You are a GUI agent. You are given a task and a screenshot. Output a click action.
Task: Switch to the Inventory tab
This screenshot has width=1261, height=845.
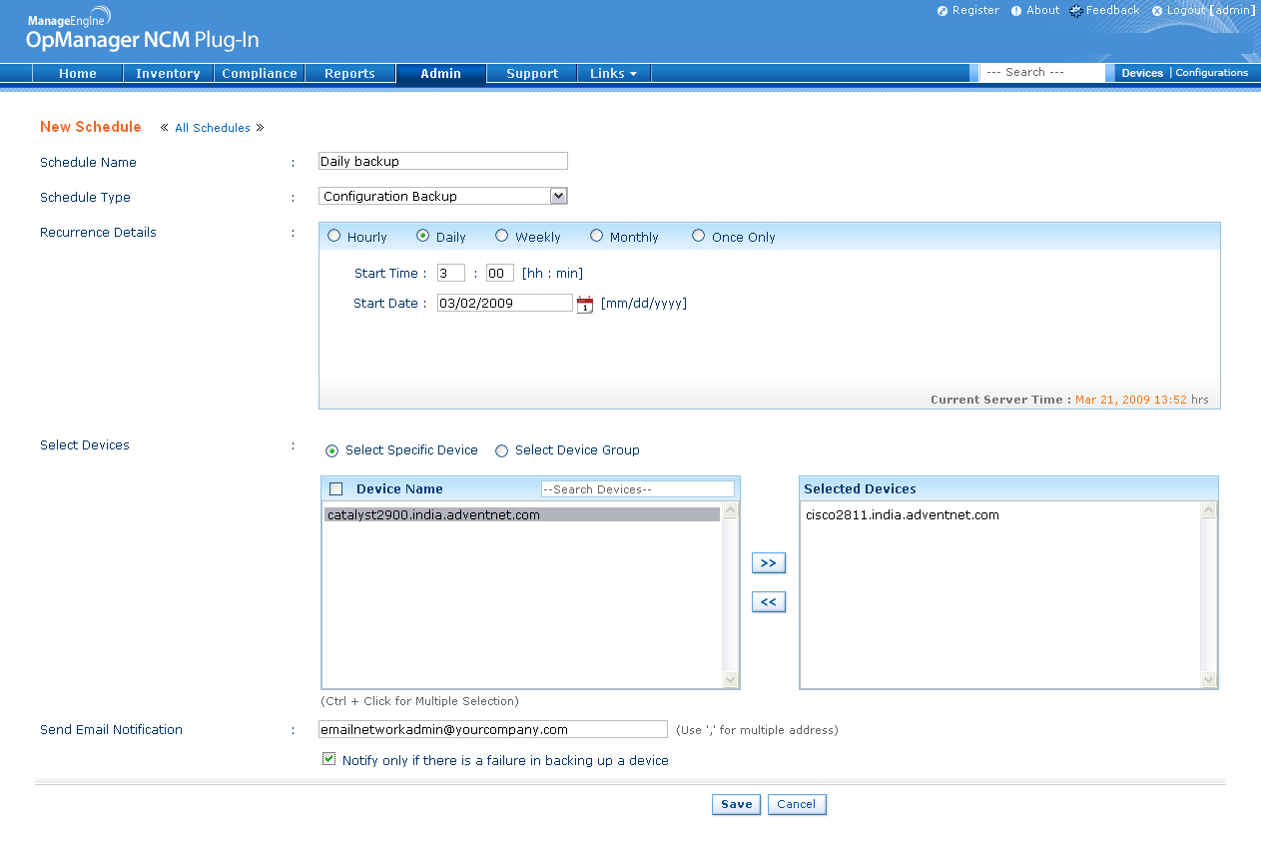[x=168, y=74]
